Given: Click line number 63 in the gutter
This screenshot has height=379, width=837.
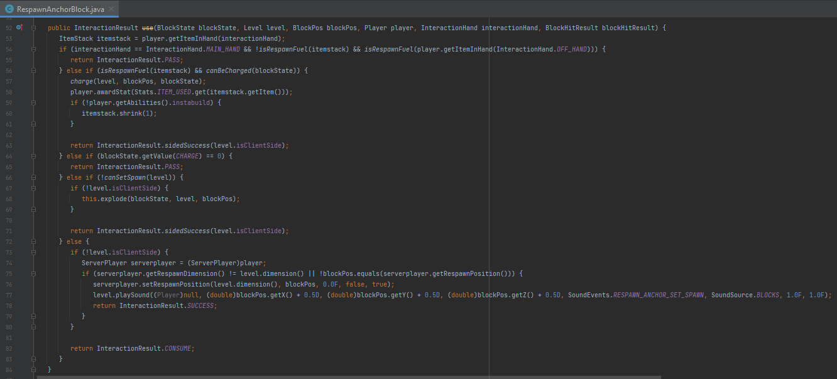Looking at the screenshot, I should click(x=9, y=145).
